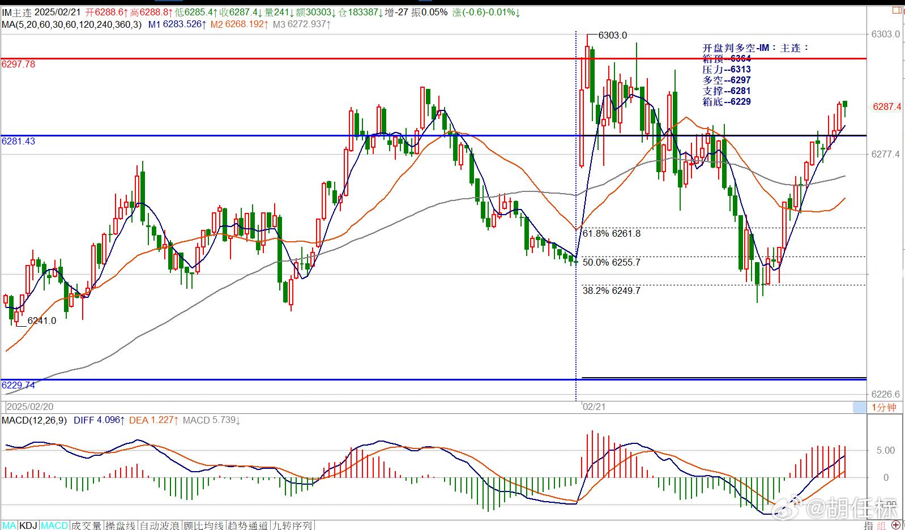Click the 6303.0 high price label
The height and width of the screenshot is (530, 905).
tap(613, 35)
